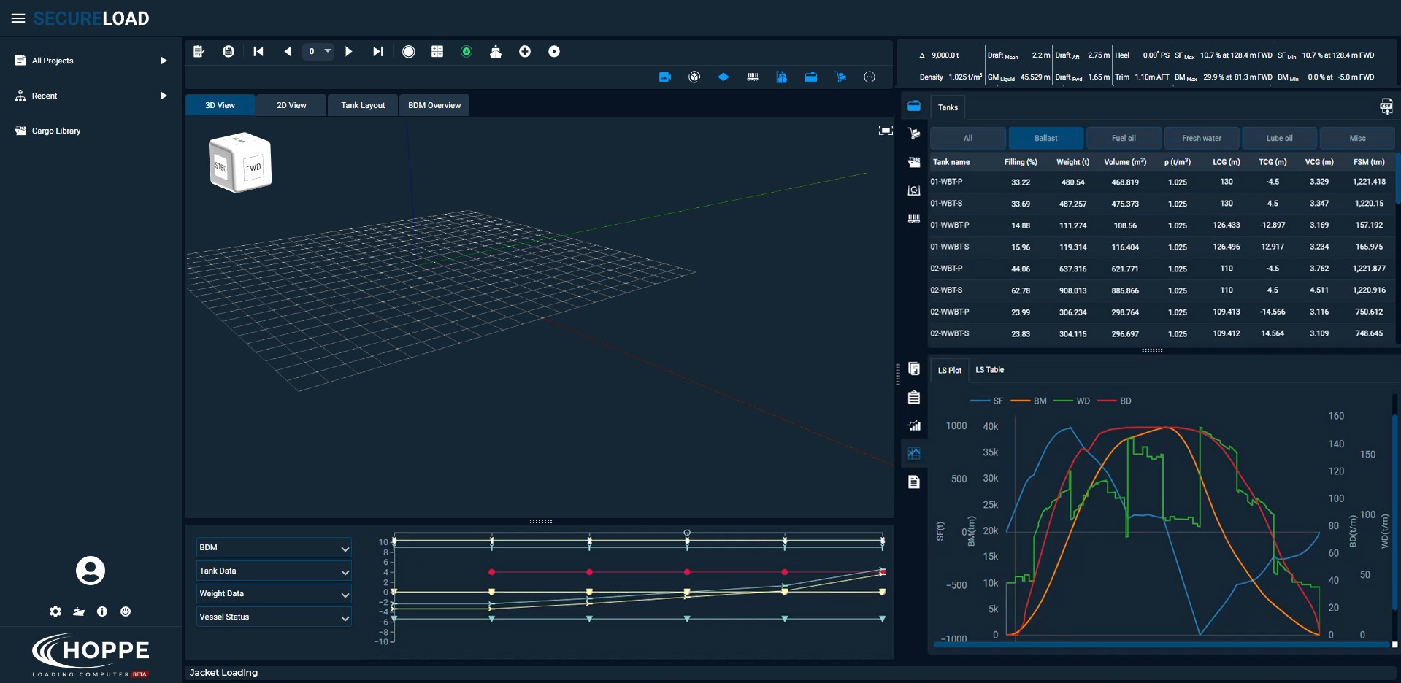Expand the Vessel Status dropdown
This screenshot has width=1401, height=683.
[x=274, y=617]
